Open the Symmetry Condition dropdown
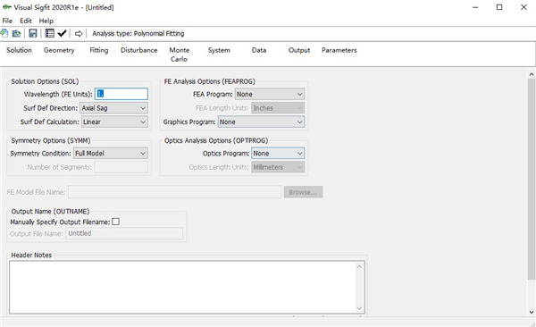536x327 pixels. (111, 154)
